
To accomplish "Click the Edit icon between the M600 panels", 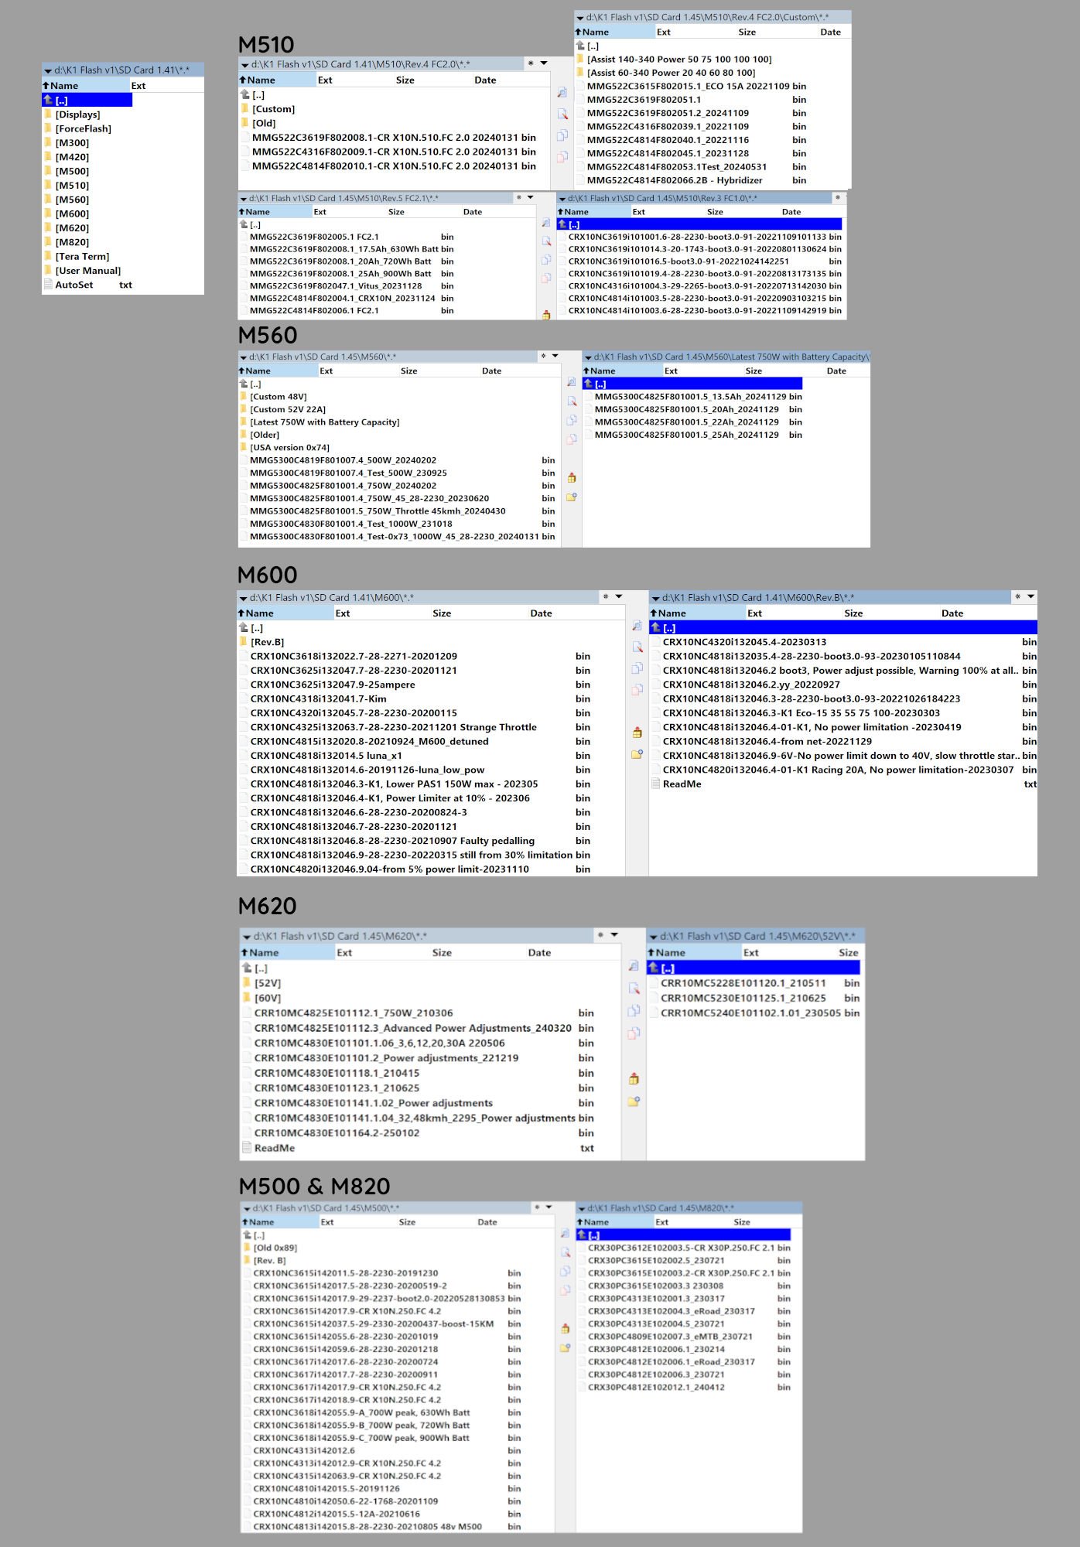I will tap(637, 647).
